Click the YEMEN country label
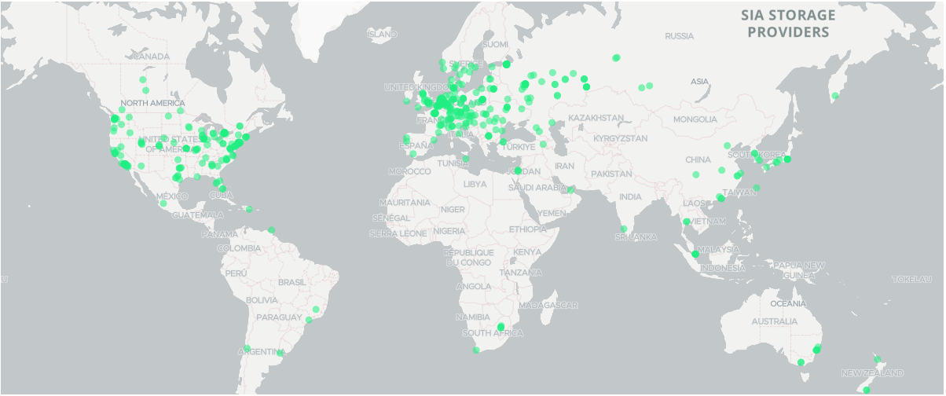 click(552, 213)
